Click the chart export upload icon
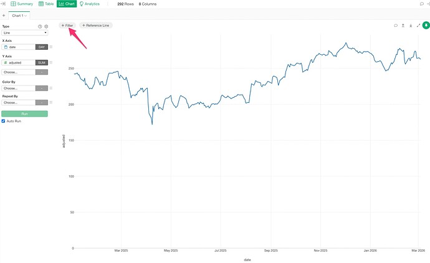430x263 pixels. 403,26
